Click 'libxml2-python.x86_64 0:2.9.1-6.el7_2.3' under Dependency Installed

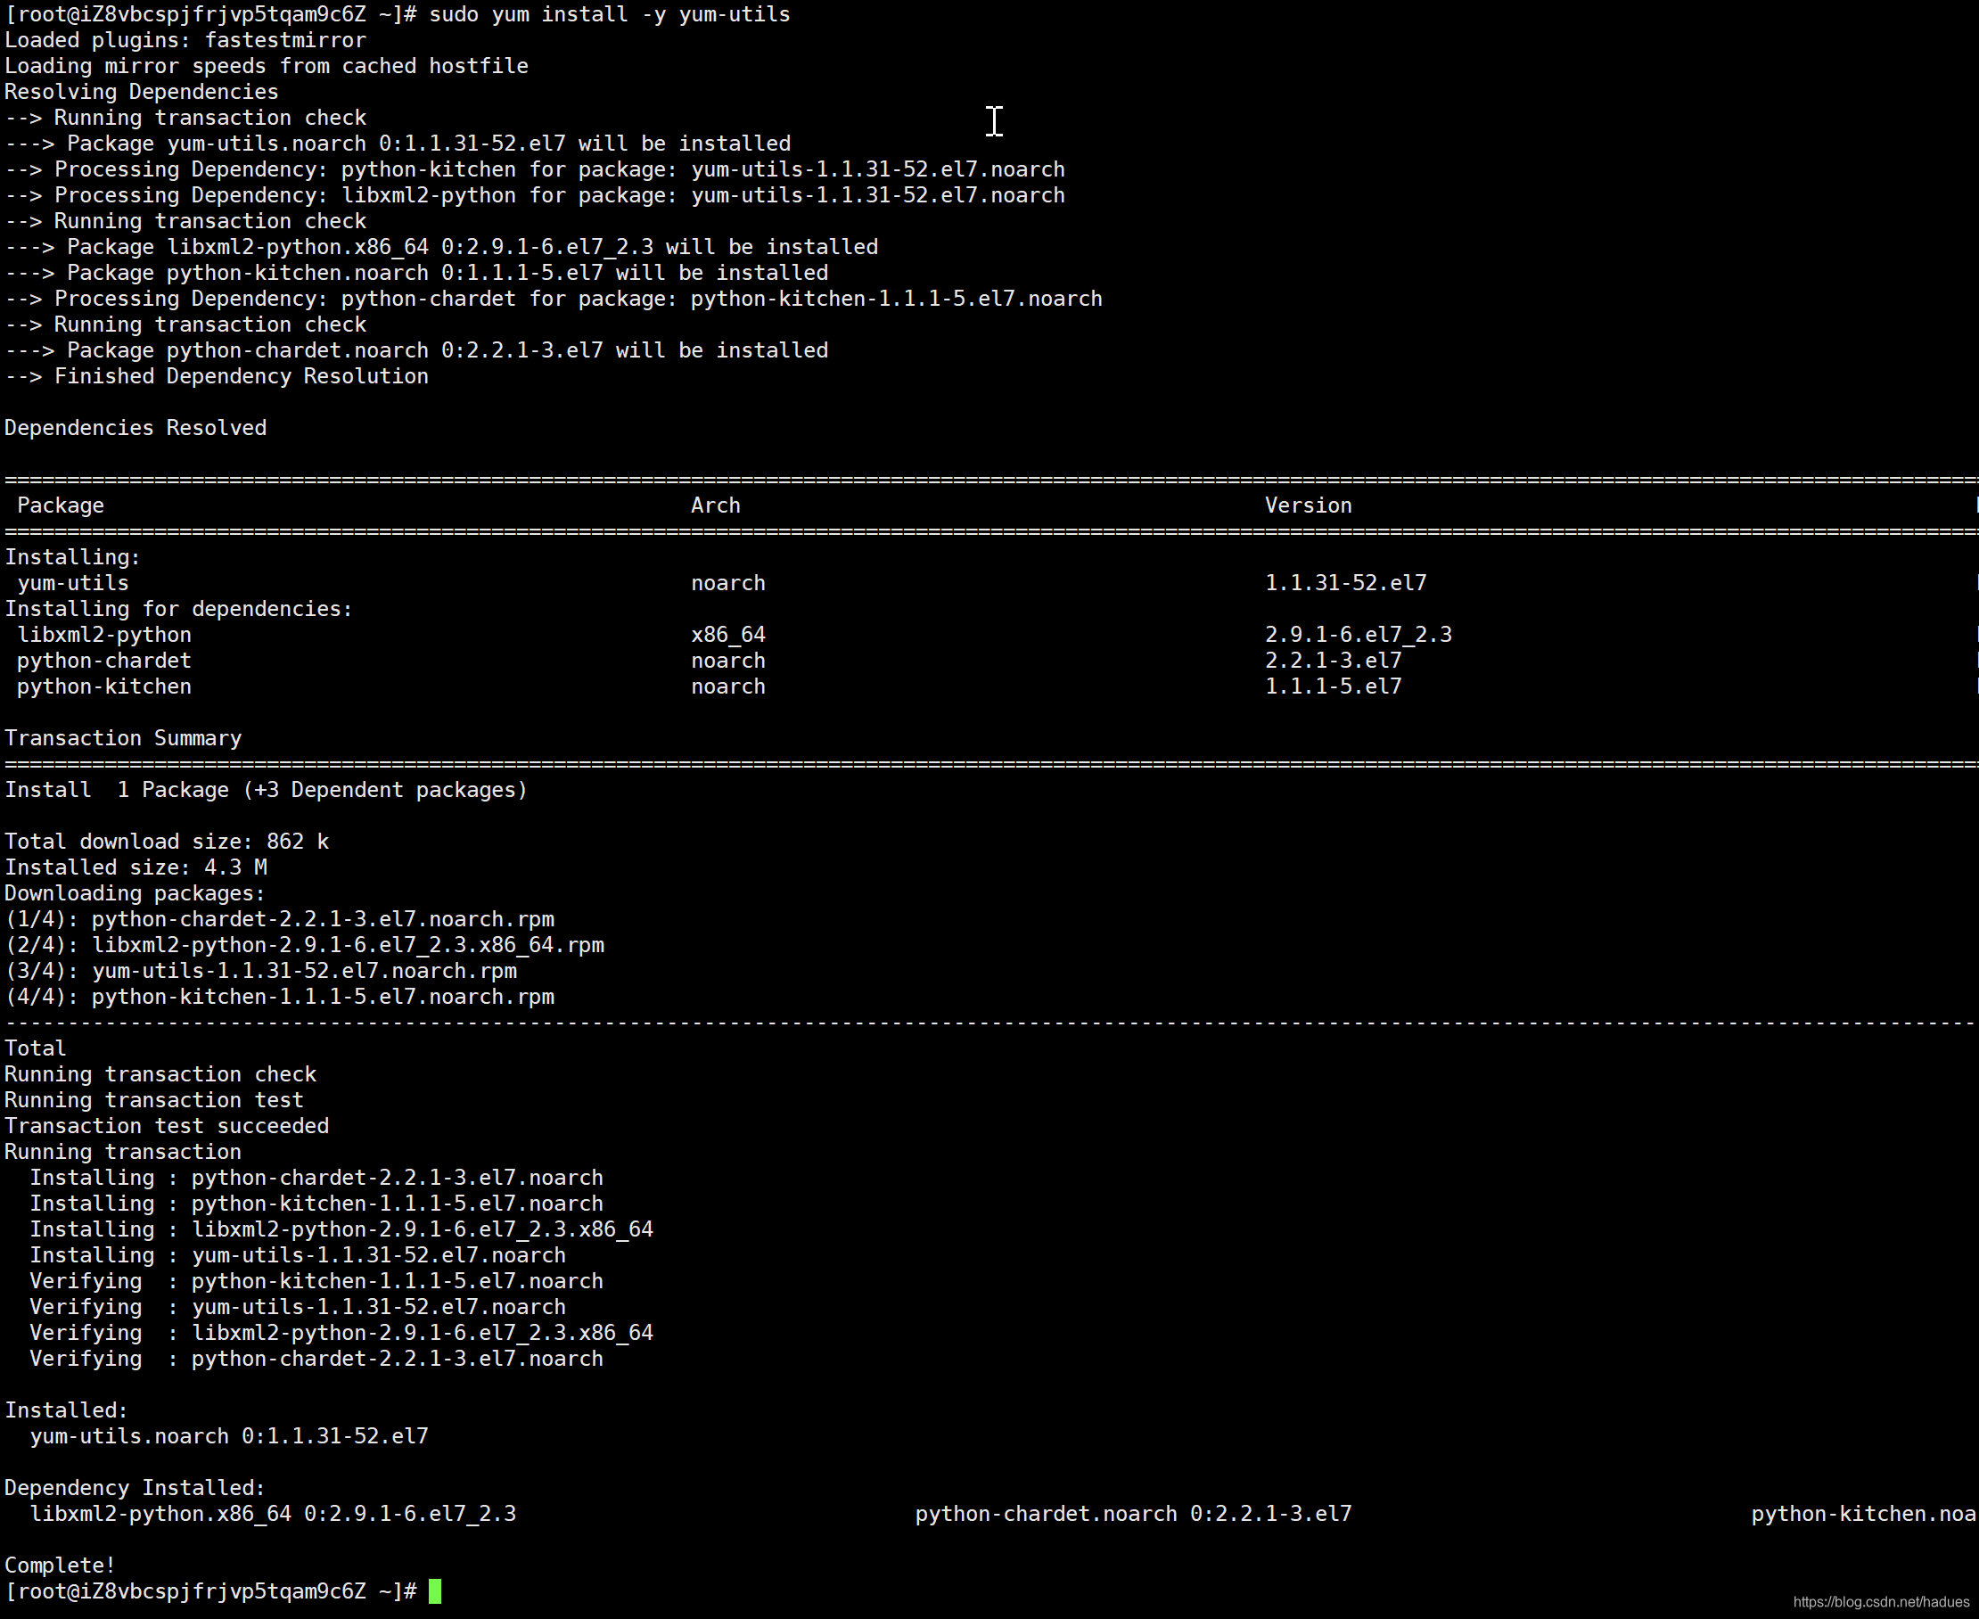click(274, 1514)
